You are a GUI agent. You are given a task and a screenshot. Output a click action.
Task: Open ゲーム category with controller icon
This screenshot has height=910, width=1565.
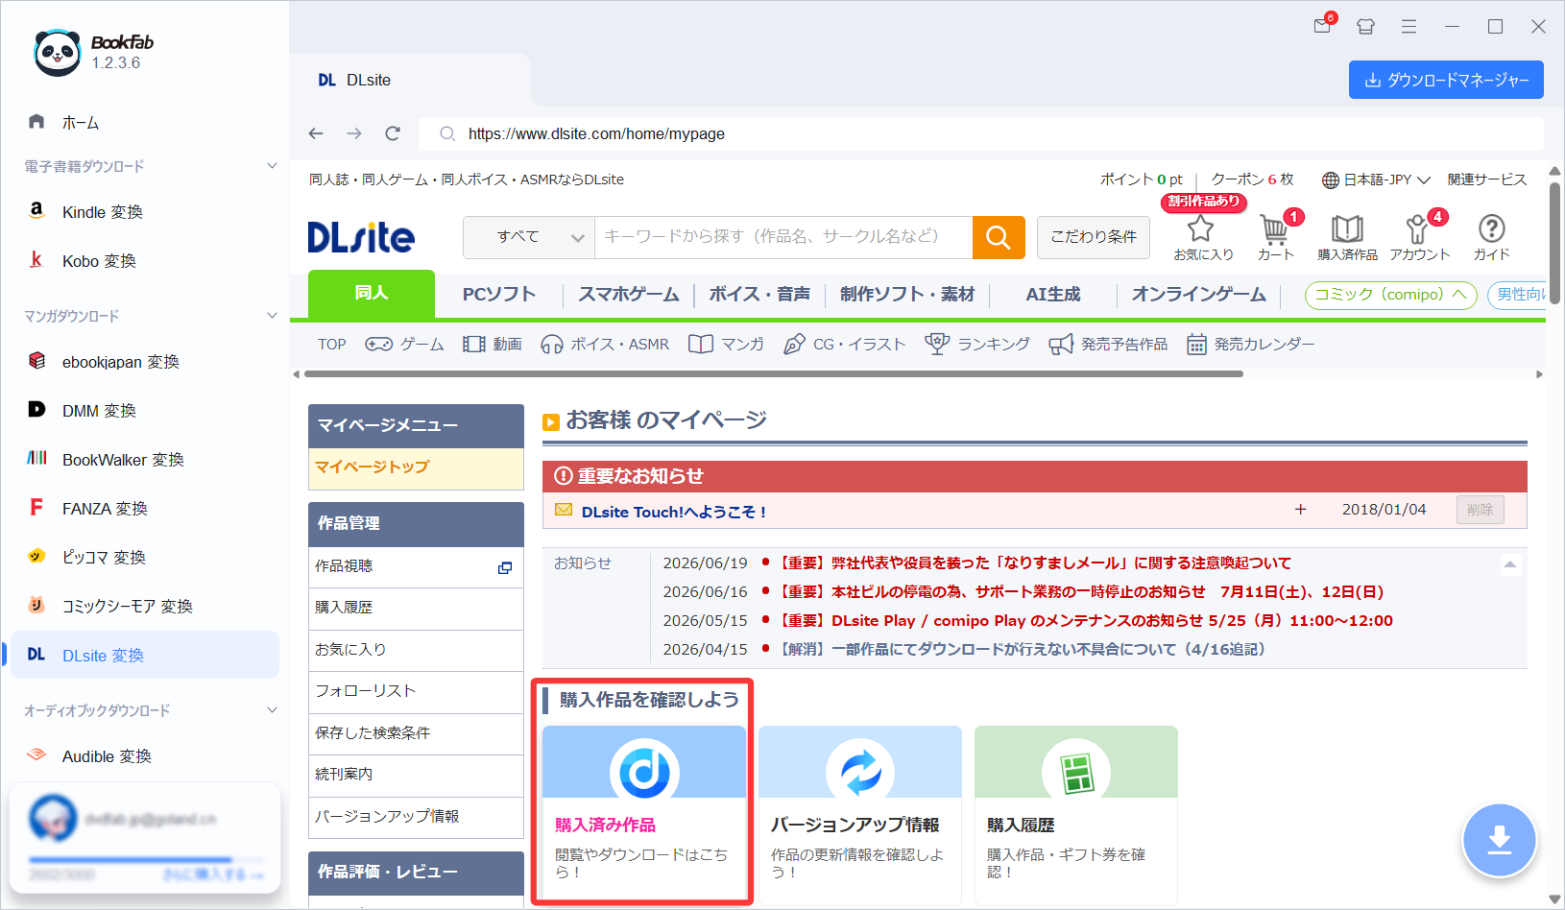(x=404, y=344)
